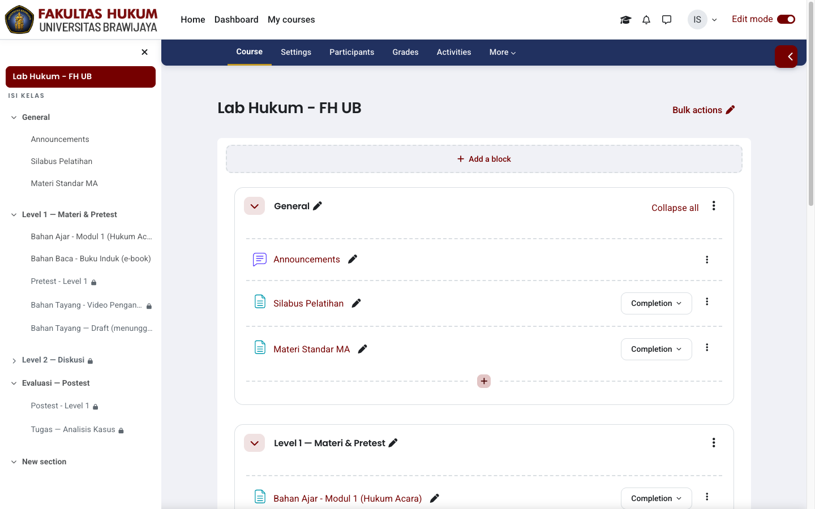Open the Grades tab
815x509 pixels.
point(406,52)
